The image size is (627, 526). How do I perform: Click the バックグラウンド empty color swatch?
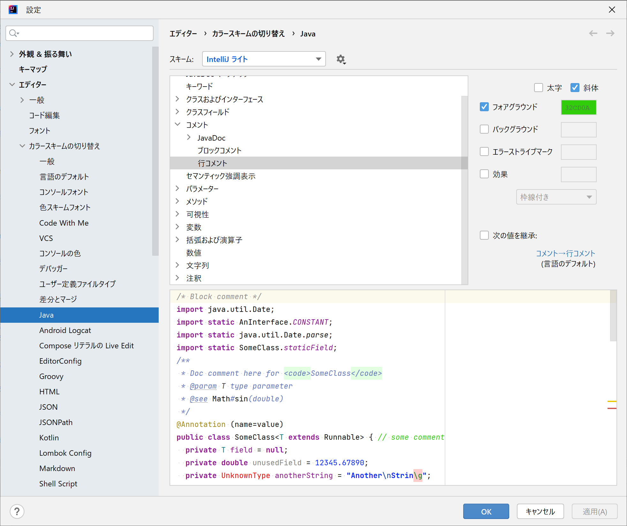pyautogui.click(x=578, y=130)
